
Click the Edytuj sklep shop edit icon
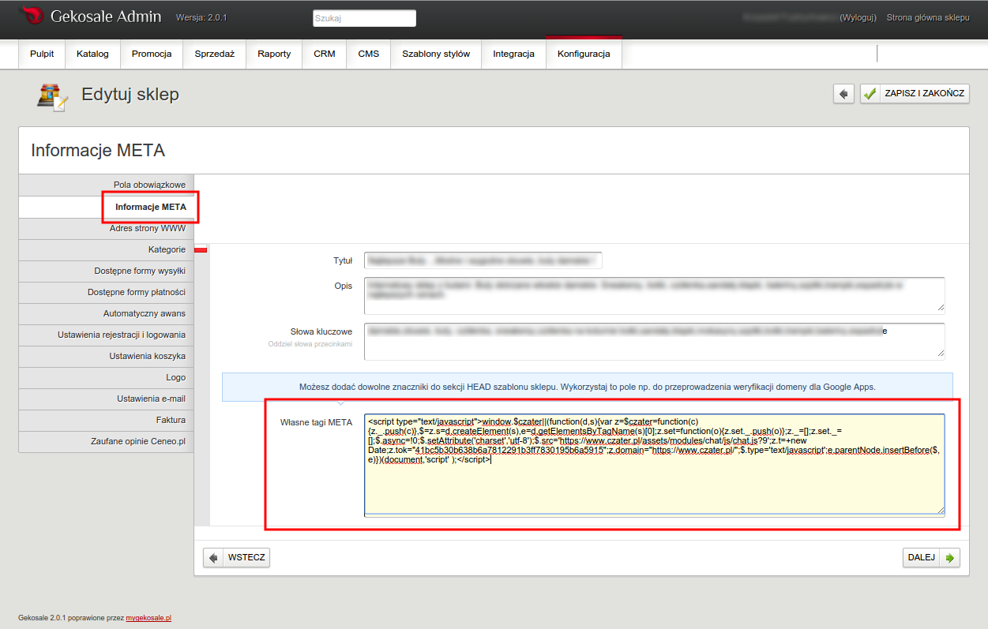pos(53,95)
